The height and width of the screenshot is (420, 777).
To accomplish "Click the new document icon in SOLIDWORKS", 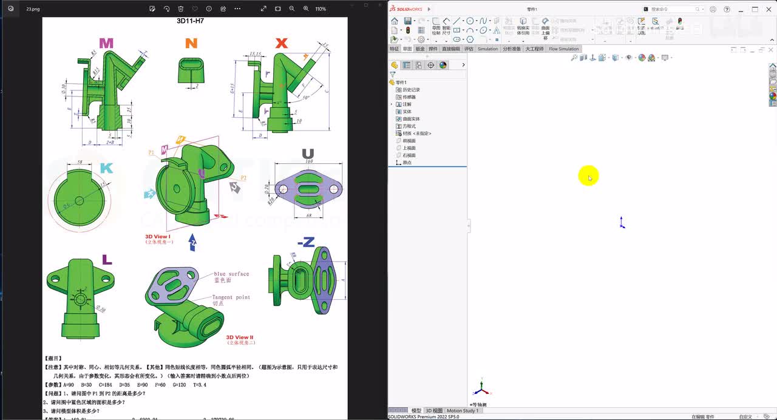I will 395,30.
